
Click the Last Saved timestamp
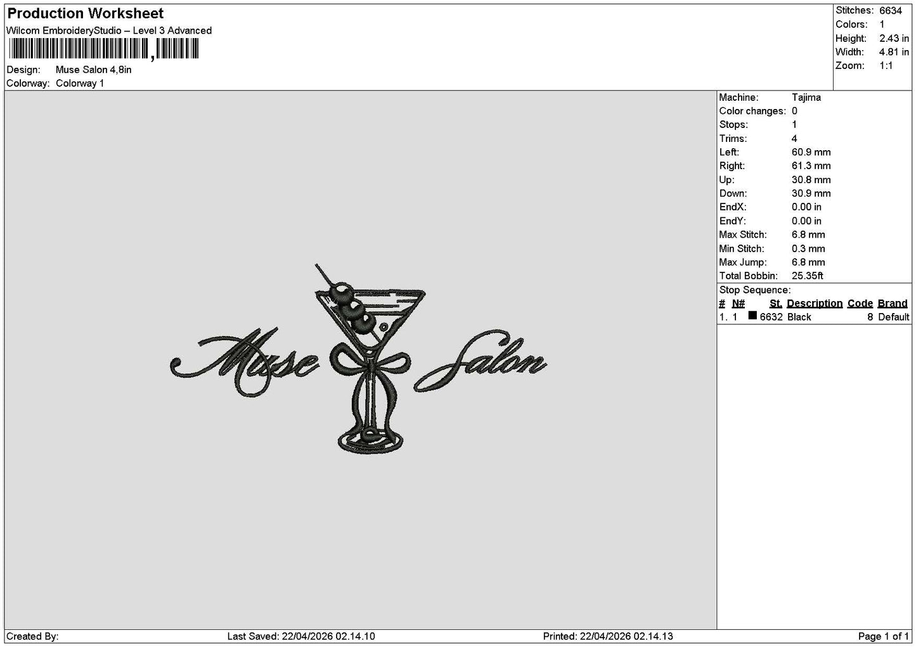pyautogui.click(x=301, y=636)
